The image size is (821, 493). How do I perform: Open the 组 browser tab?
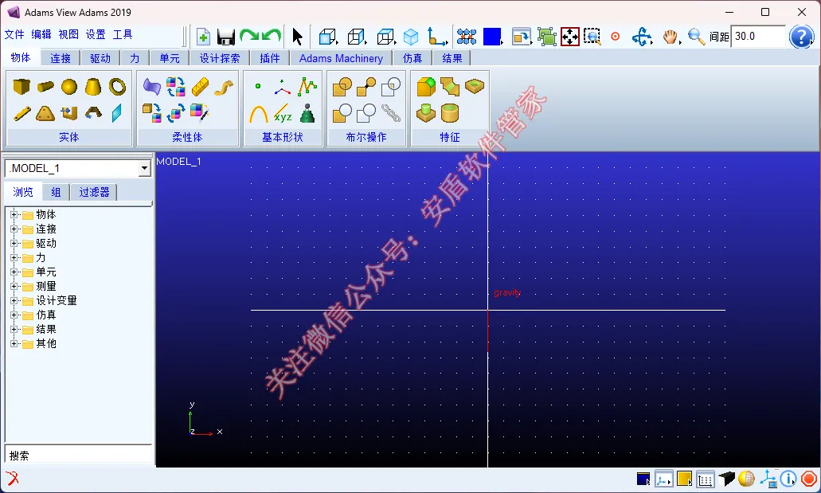tap(56, 192)
